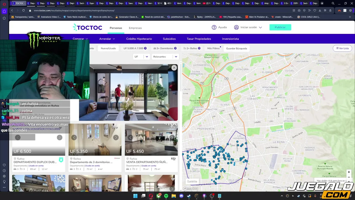The height and width of the screenshot is (200, 355).
Task: Expand the Arrendar dropdown
Action: (x=107, y=39)
